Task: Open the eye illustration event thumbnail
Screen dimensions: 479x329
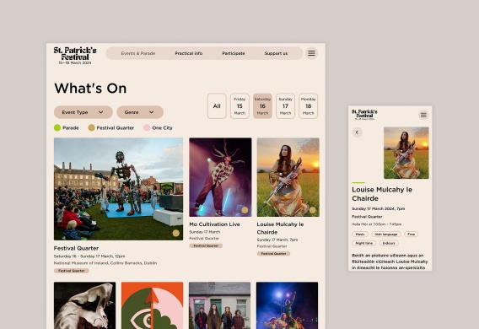Action: pos(152,305)
